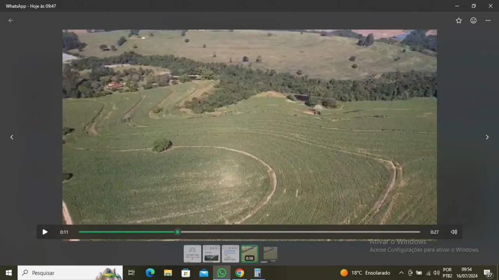Open the 18°C Ensolarado weather widget
Screen dimensions: 499x280
coord(365,273)
